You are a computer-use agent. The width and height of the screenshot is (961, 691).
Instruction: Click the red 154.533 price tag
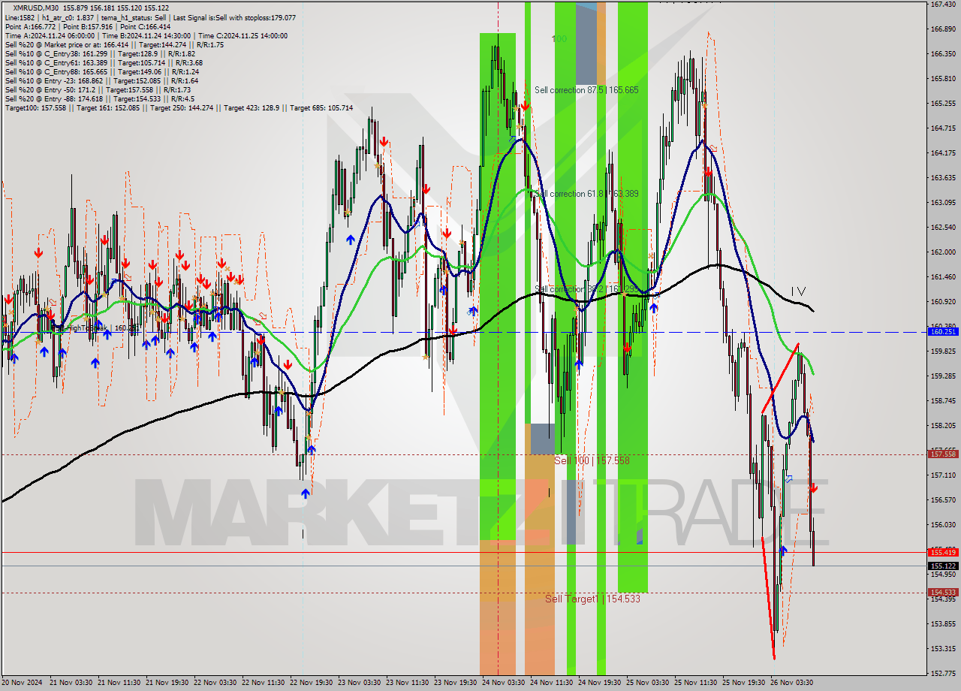943,592
